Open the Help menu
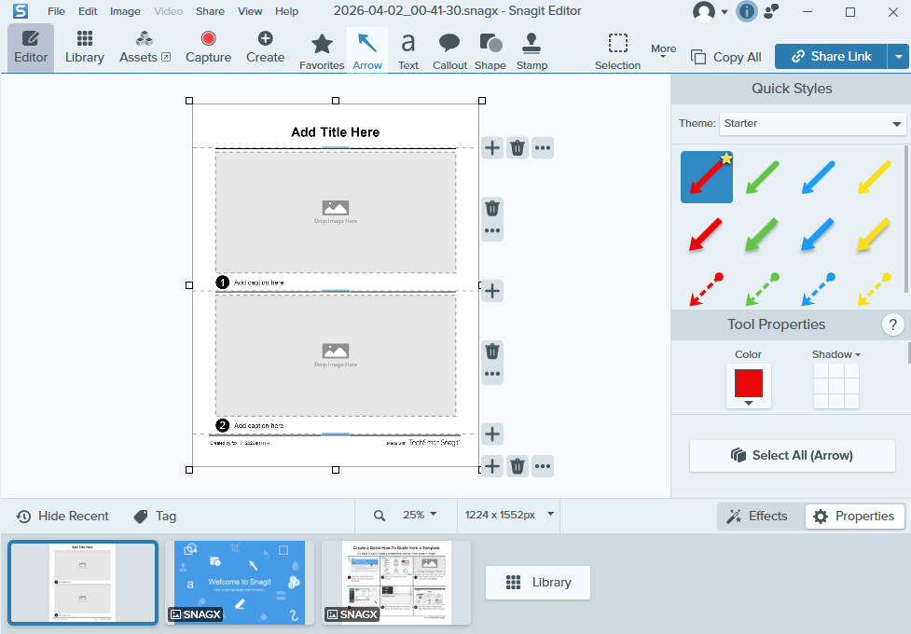 coord(286,11)
